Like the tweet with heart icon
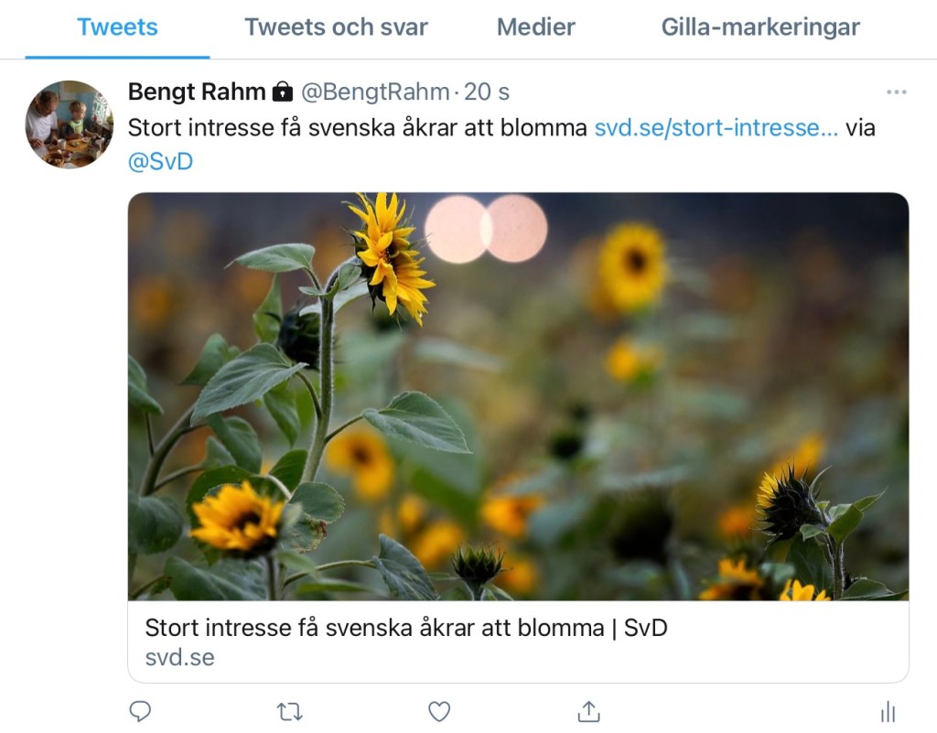937x733 pixels. (x=439, y=711)
